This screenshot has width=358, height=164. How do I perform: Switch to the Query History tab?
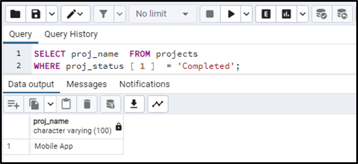[x=71, y=34]
